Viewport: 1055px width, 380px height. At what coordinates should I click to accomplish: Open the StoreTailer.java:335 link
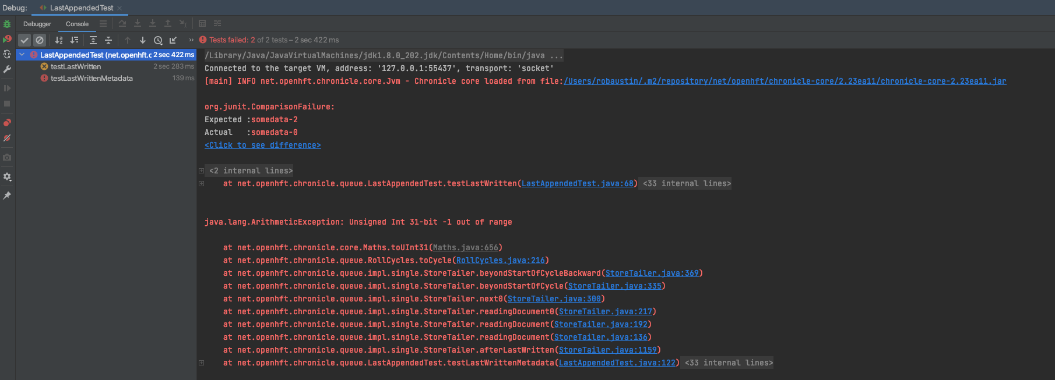[615, 286]
